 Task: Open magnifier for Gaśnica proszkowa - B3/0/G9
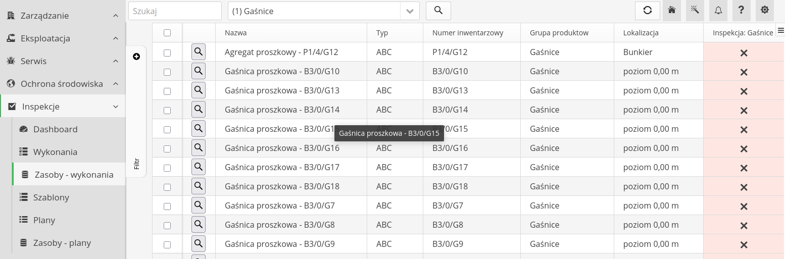coord(199,244)
